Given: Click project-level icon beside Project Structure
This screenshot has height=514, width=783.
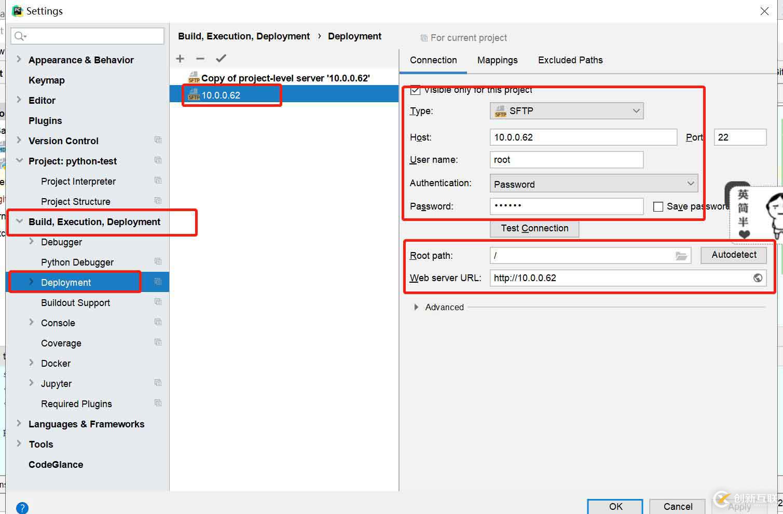Looking at the screenshot, I should pyautogui.click(x=158, y=201).
